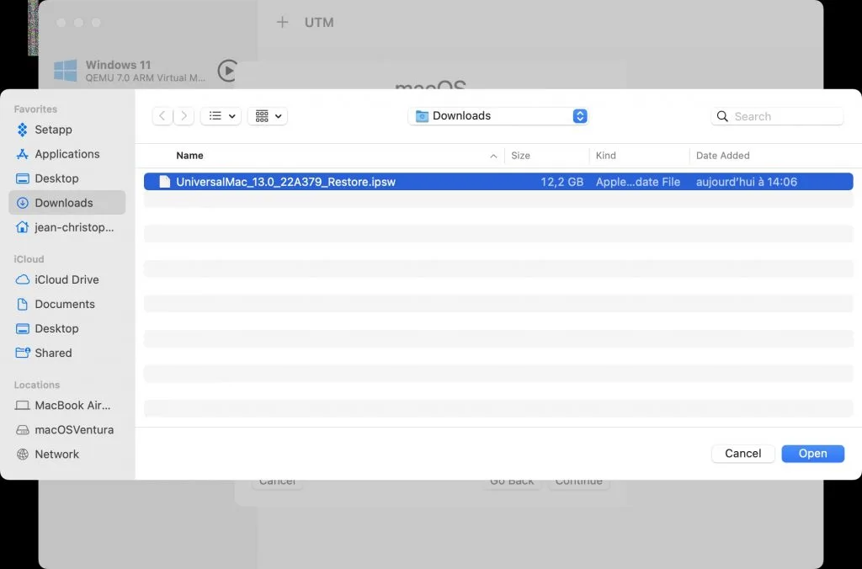
Task: Click the Search field
Action: [777, 116]
